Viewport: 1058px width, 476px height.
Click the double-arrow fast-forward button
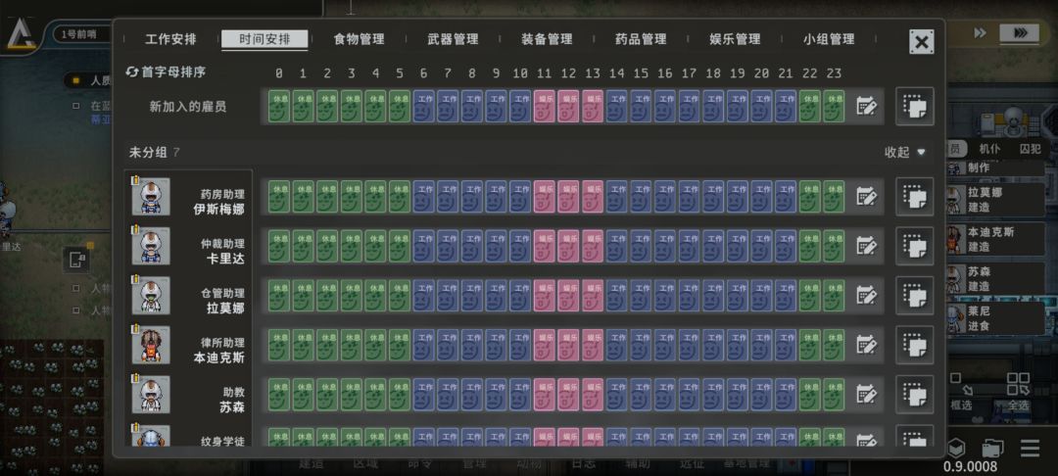pos(981,33)
